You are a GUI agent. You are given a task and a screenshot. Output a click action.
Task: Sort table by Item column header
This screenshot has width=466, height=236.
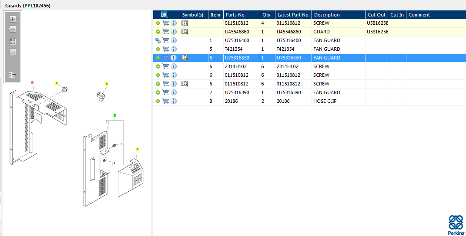[x=216, y=15]
